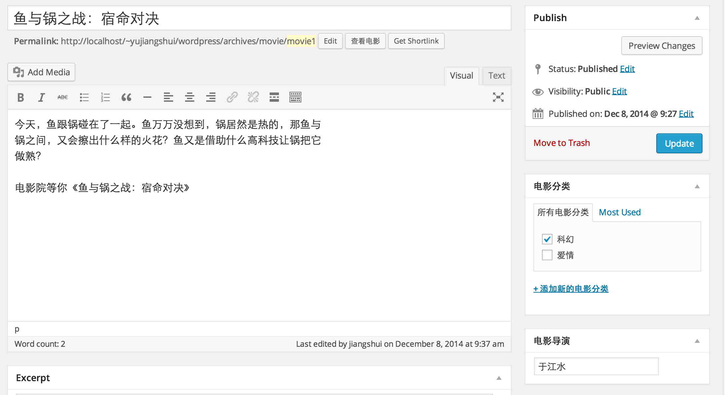Click the Fullscreen editor toggle icon

pyautogui.click(x=498, y=97)
